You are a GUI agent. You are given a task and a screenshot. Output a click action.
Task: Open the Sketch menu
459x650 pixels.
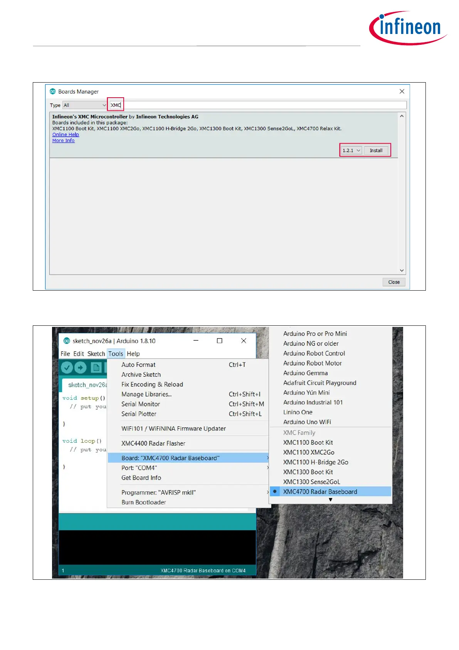pos(96,354)
